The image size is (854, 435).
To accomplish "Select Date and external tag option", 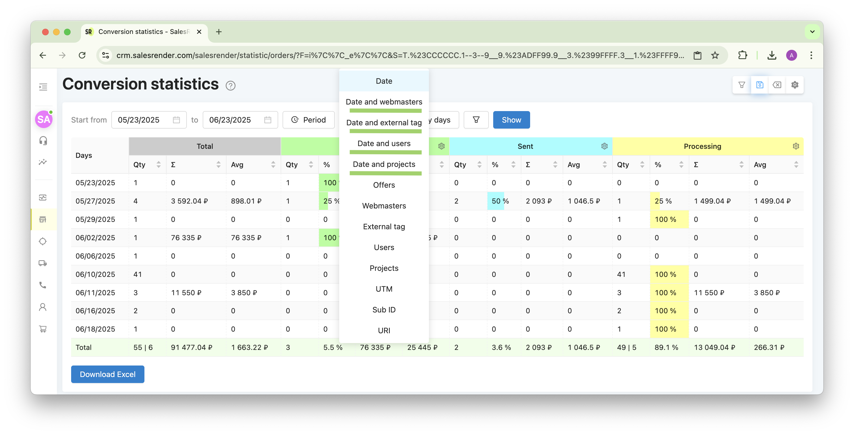I will pos(384,123).
